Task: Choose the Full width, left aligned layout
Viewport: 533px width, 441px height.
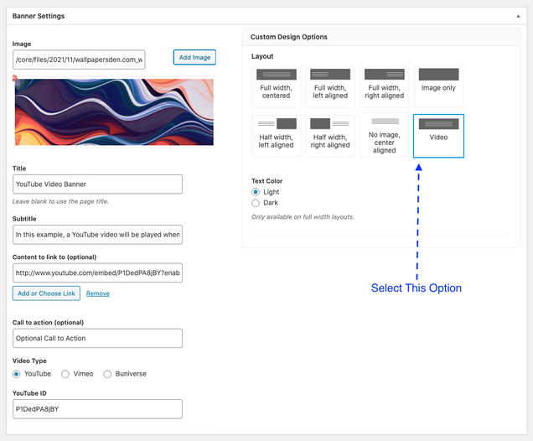Action: click(x=330, y=86)
